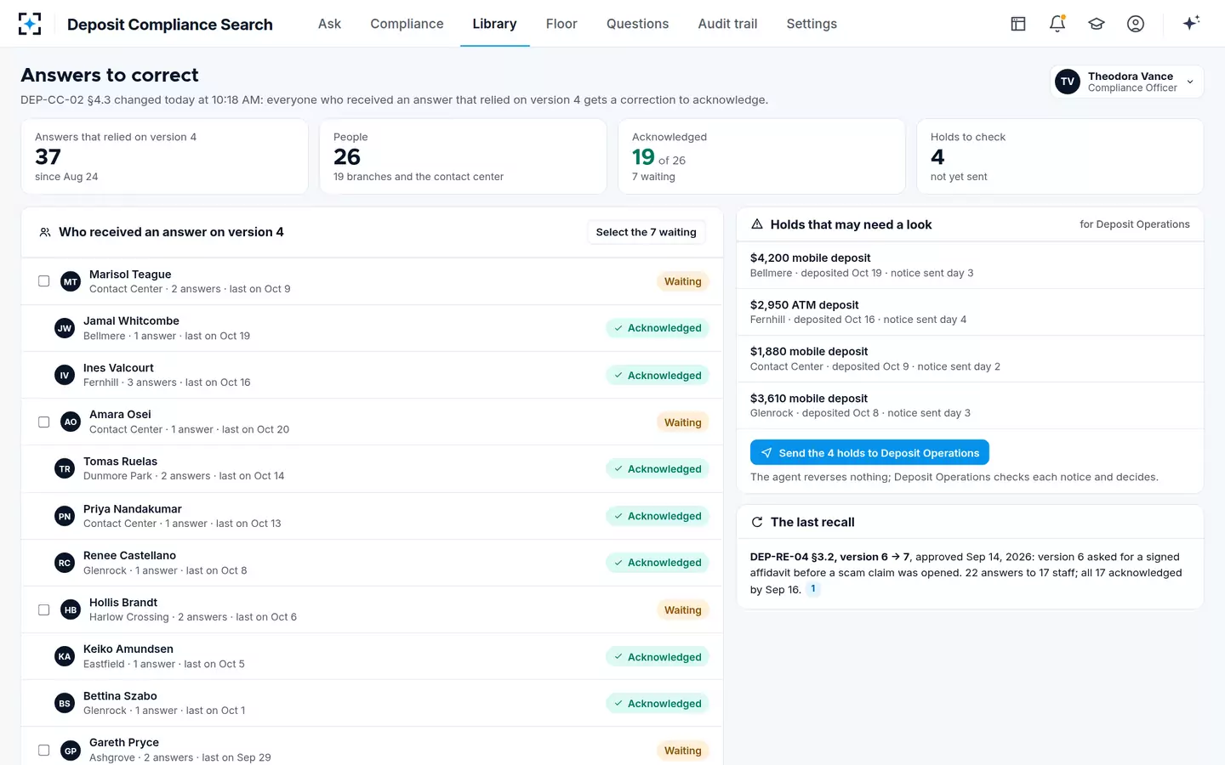The image size is (1225, 765).
Task: Click the MT avatar for Marisol Teague
Action: tap(71, 281)
